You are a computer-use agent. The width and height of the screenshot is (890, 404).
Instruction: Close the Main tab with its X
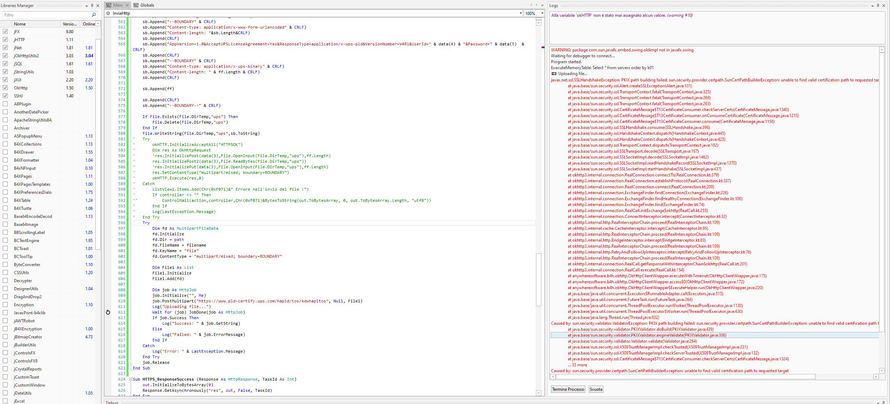(x=127, y=5)
